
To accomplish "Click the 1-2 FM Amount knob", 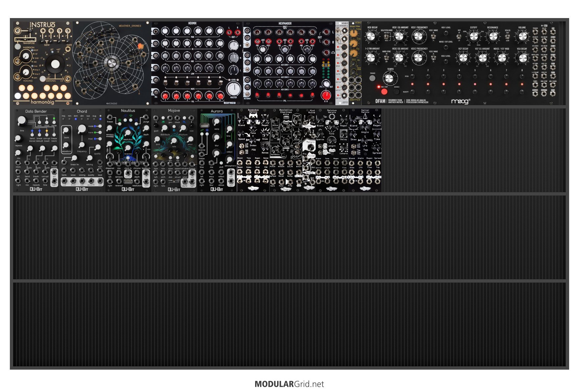I will pyautogui.click(x=371, y=58).
